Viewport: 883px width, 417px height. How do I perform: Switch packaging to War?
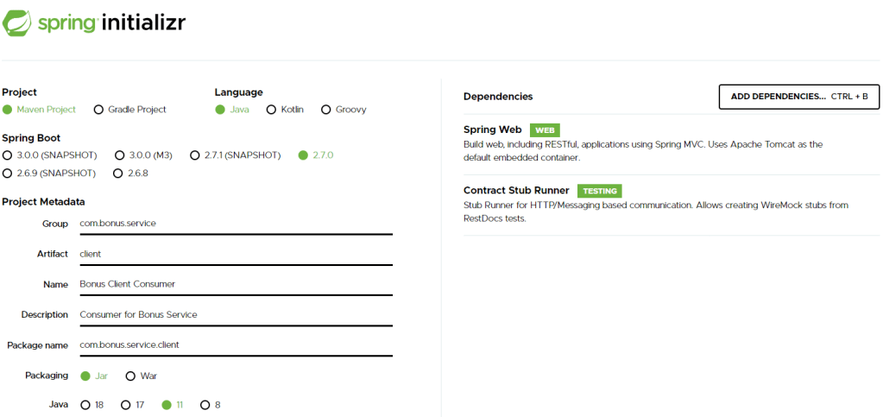tap(131, 376)
